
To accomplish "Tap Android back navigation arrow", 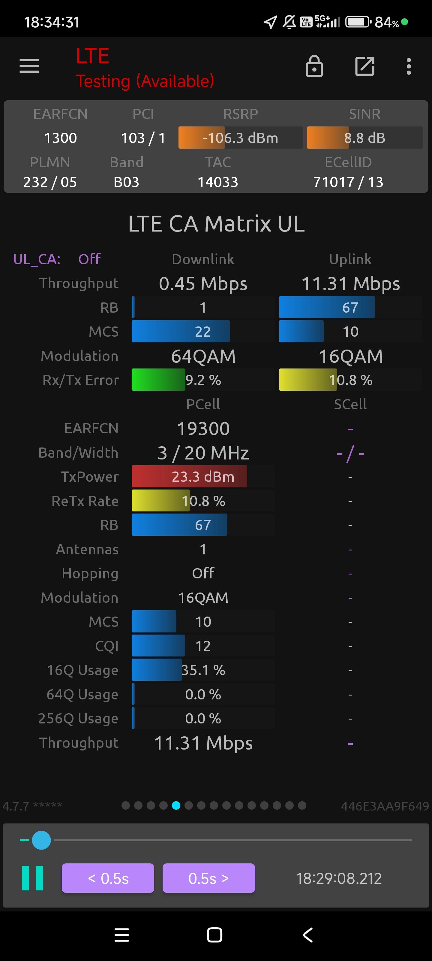I will [308, 935].
